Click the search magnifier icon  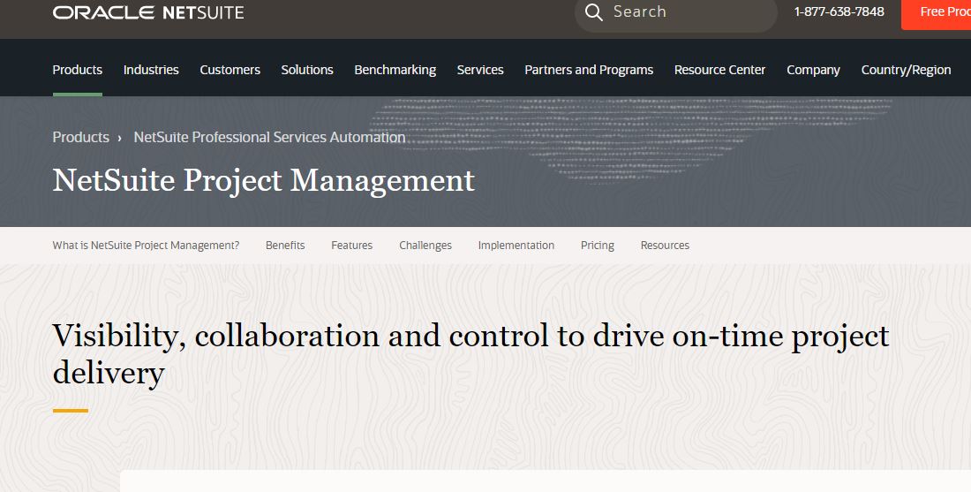(593, 11)
